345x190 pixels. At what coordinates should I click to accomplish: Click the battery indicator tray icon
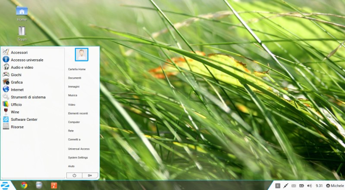tap(301, 186)
